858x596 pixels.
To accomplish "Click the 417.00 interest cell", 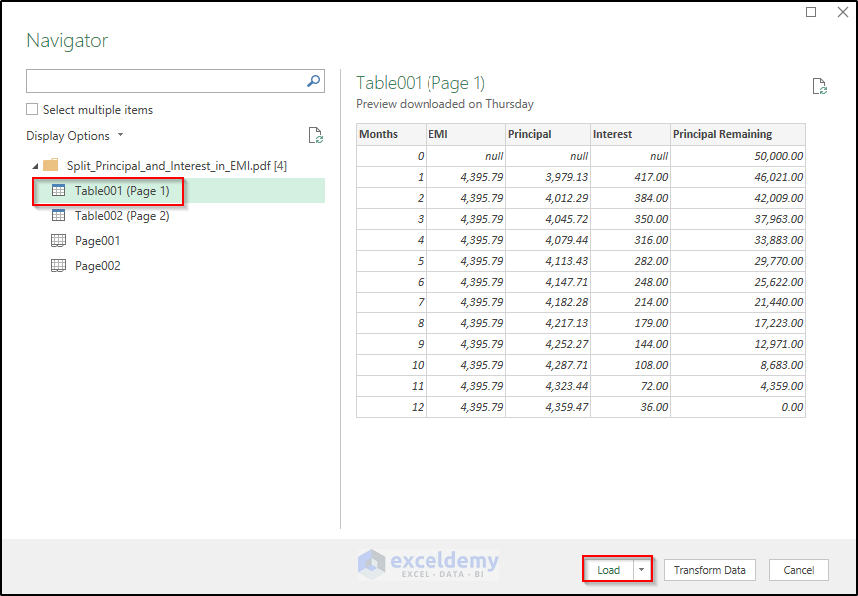I will click(x=631, y=177).
